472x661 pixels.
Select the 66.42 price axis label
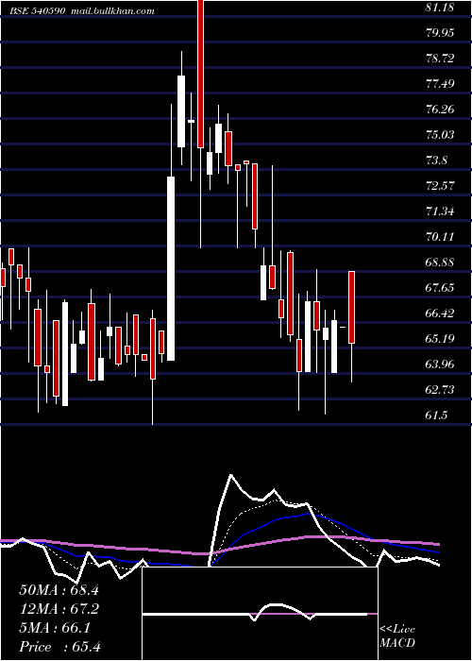point(440,314)
